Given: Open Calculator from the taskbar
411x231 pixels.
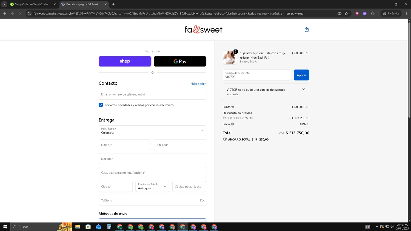Looking at the screenshot, I should click(109, 227).
